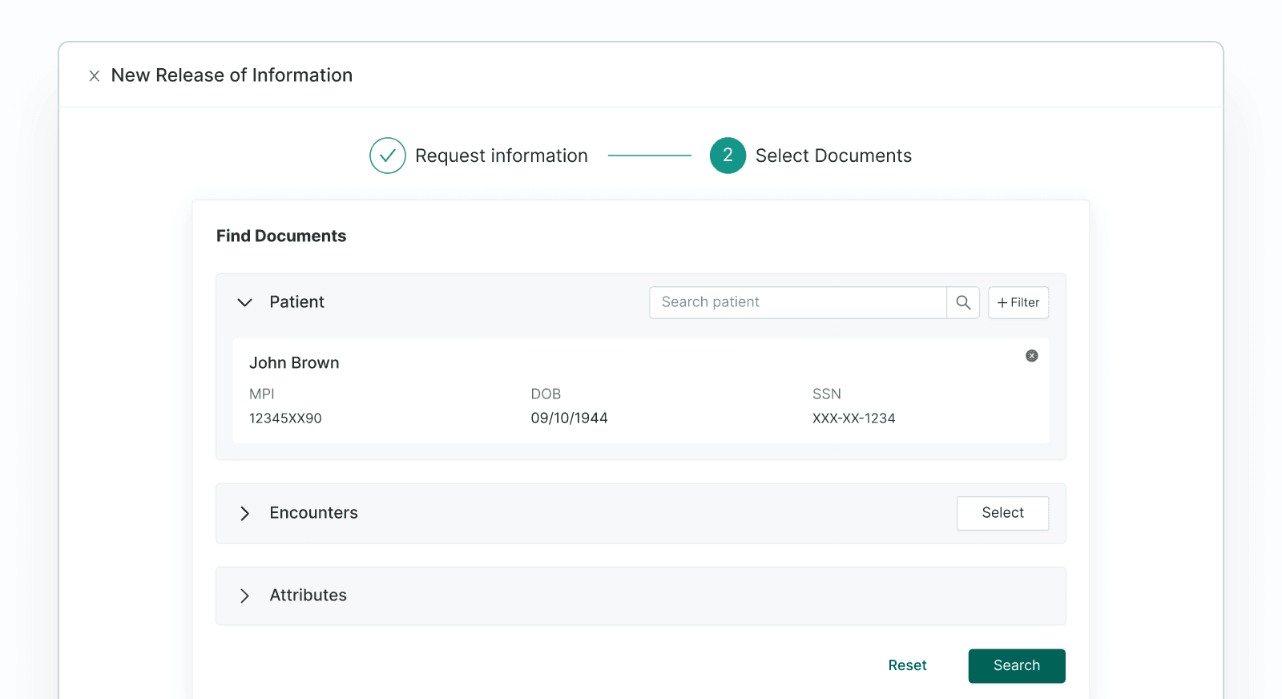The height and width of the screenshot is (699, 1282).
Task: Click the John Brown patient name
Action: [294, 363]
